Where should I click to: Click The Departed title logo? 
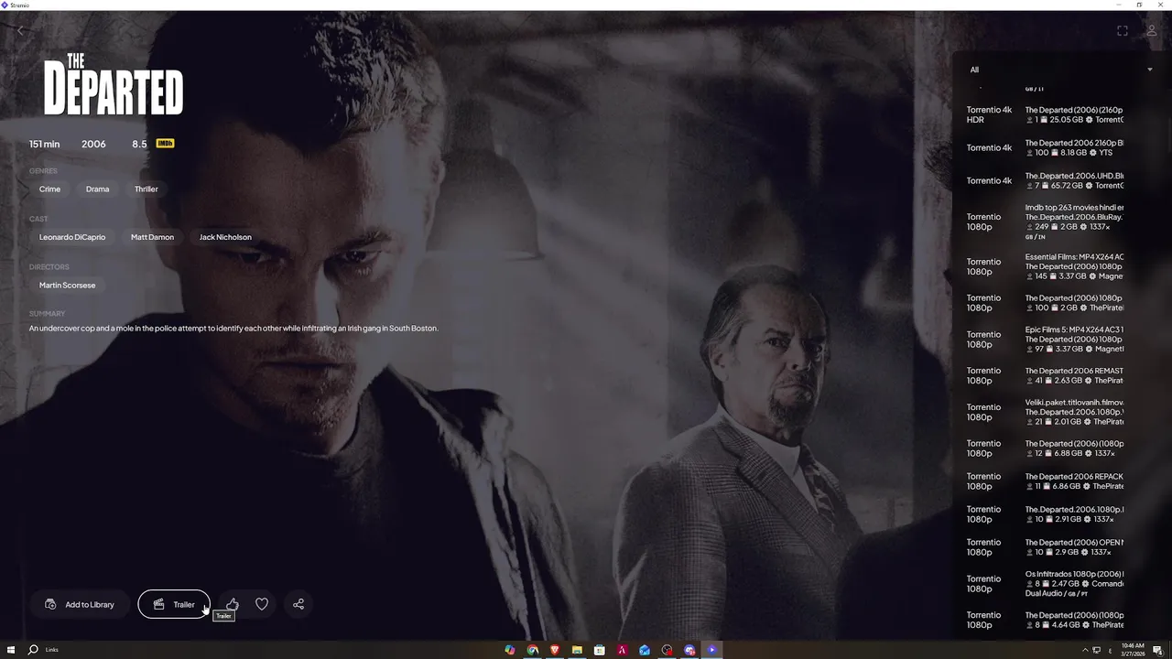[x=114, y=84]
